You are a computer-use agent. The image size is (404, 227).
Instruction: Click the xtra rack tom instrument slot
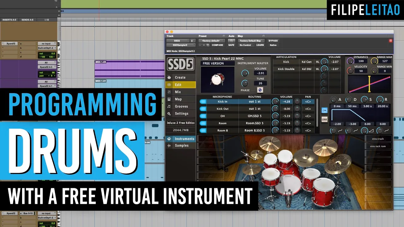(378, 146)
